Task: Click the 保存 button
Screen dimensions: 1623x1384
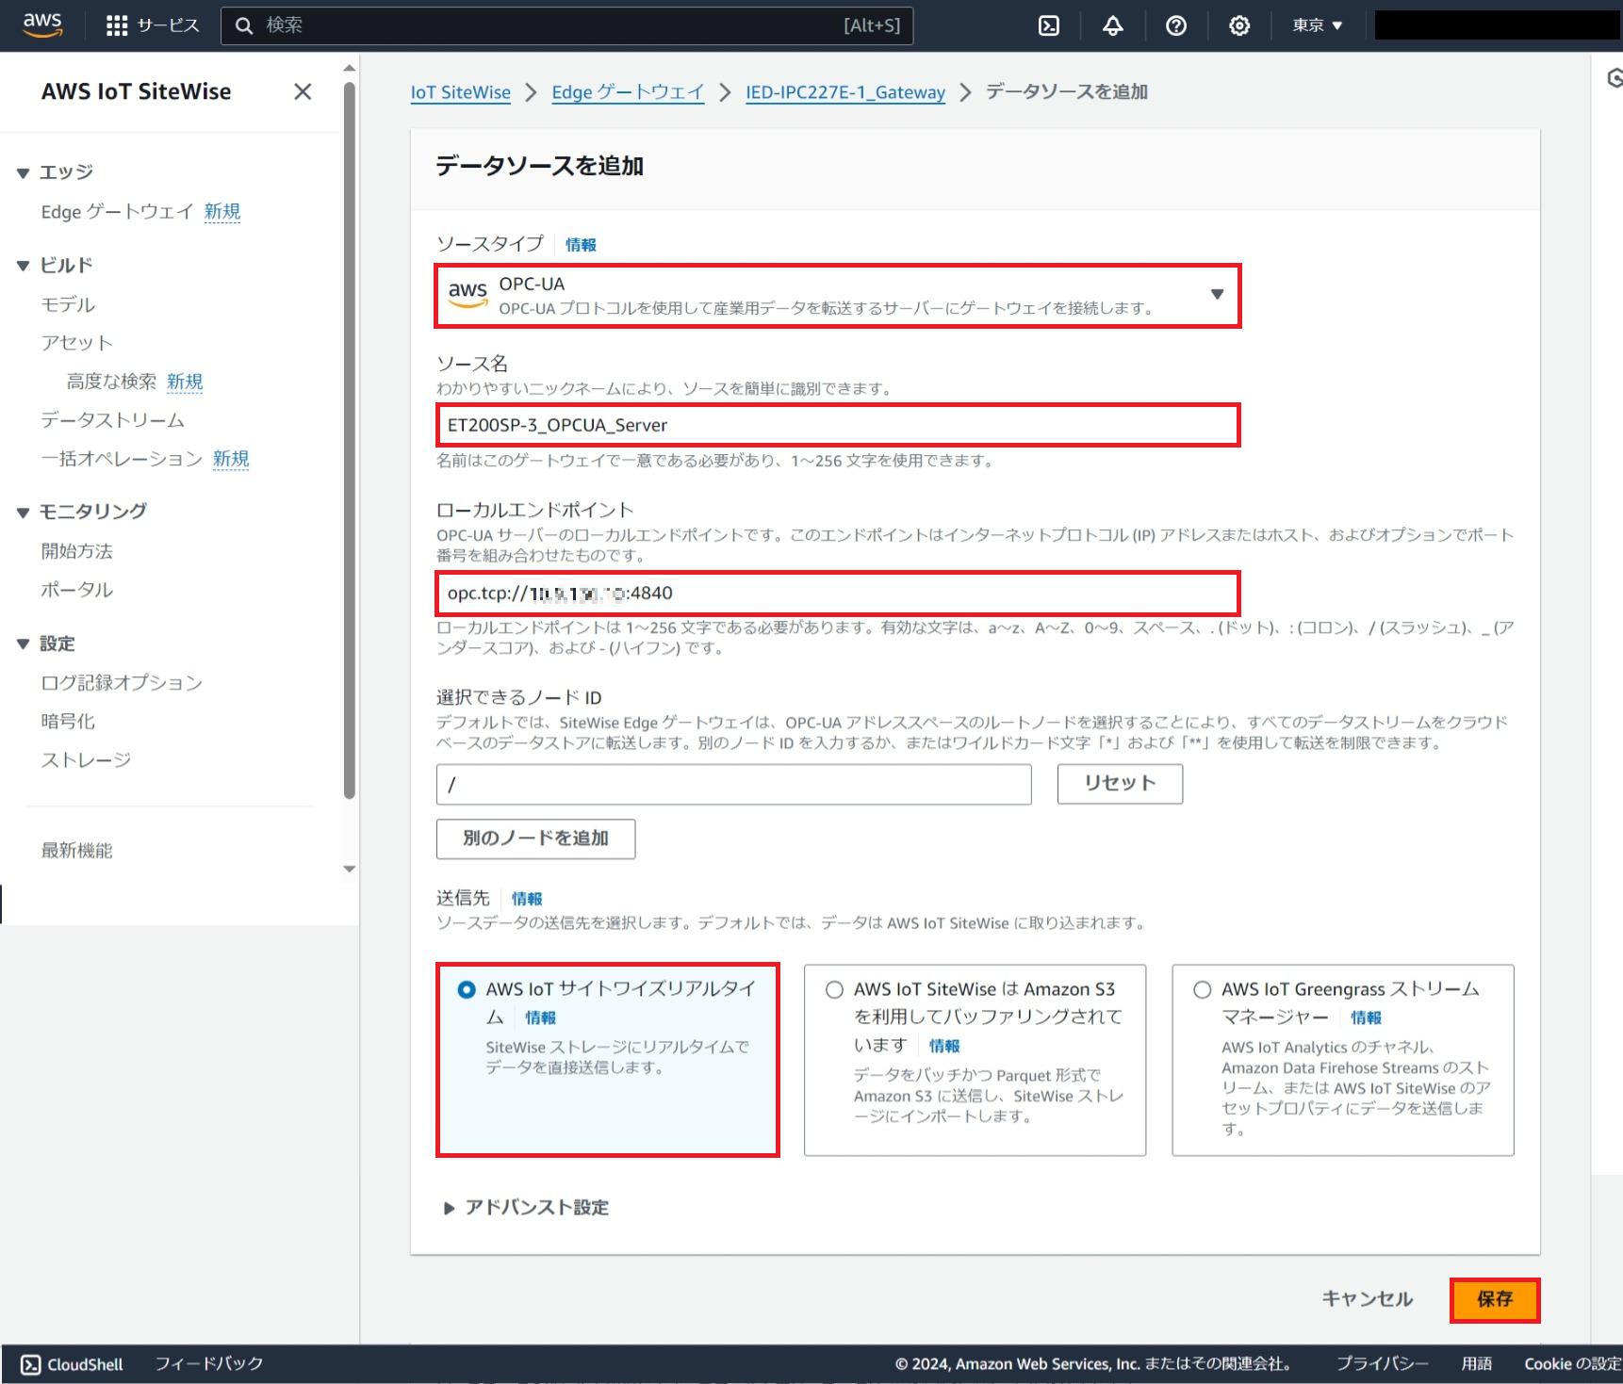Action: 1494,1299
